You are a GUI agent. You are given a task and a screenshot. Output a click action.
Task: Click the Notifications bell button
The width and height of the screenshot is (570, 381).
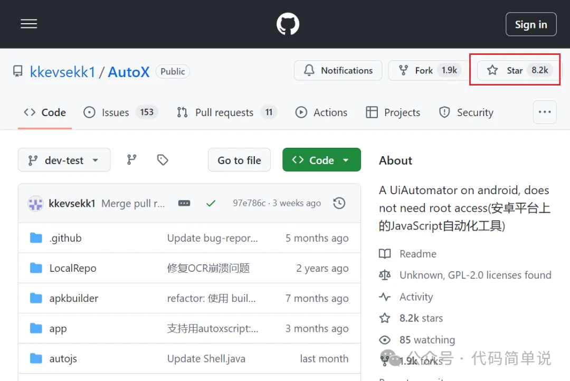coord(338,71)
